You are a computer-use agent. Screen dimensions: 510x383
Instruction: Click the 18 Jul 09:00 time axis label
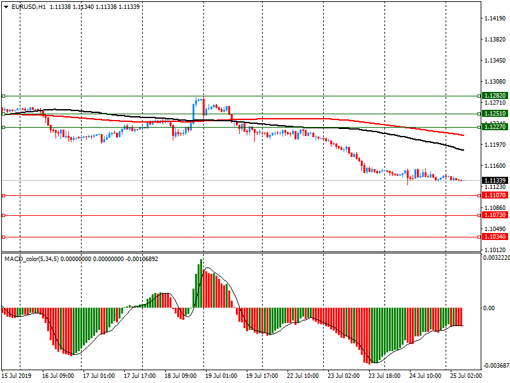point(180,376)
